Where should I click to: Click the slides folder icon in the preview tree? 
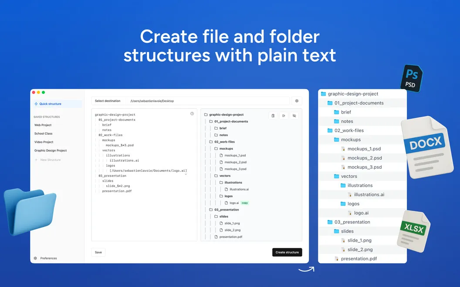coord(216,217)
